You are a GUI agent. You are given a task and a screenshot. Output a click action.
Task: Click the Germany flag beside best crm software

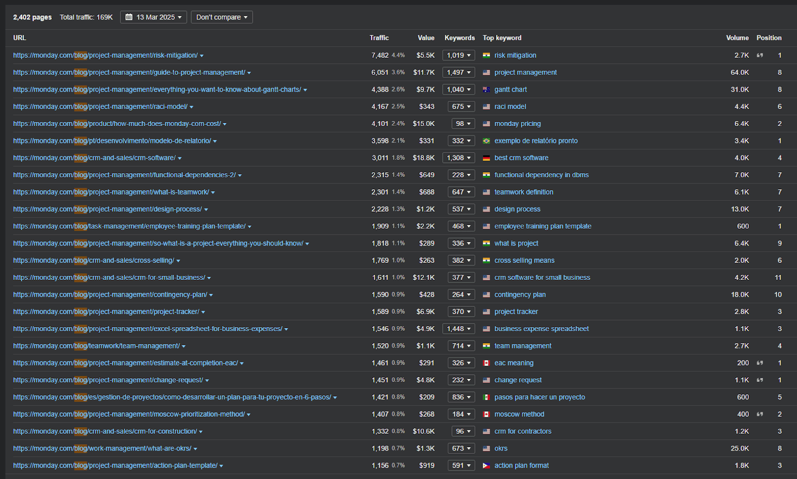click(486, 158)
